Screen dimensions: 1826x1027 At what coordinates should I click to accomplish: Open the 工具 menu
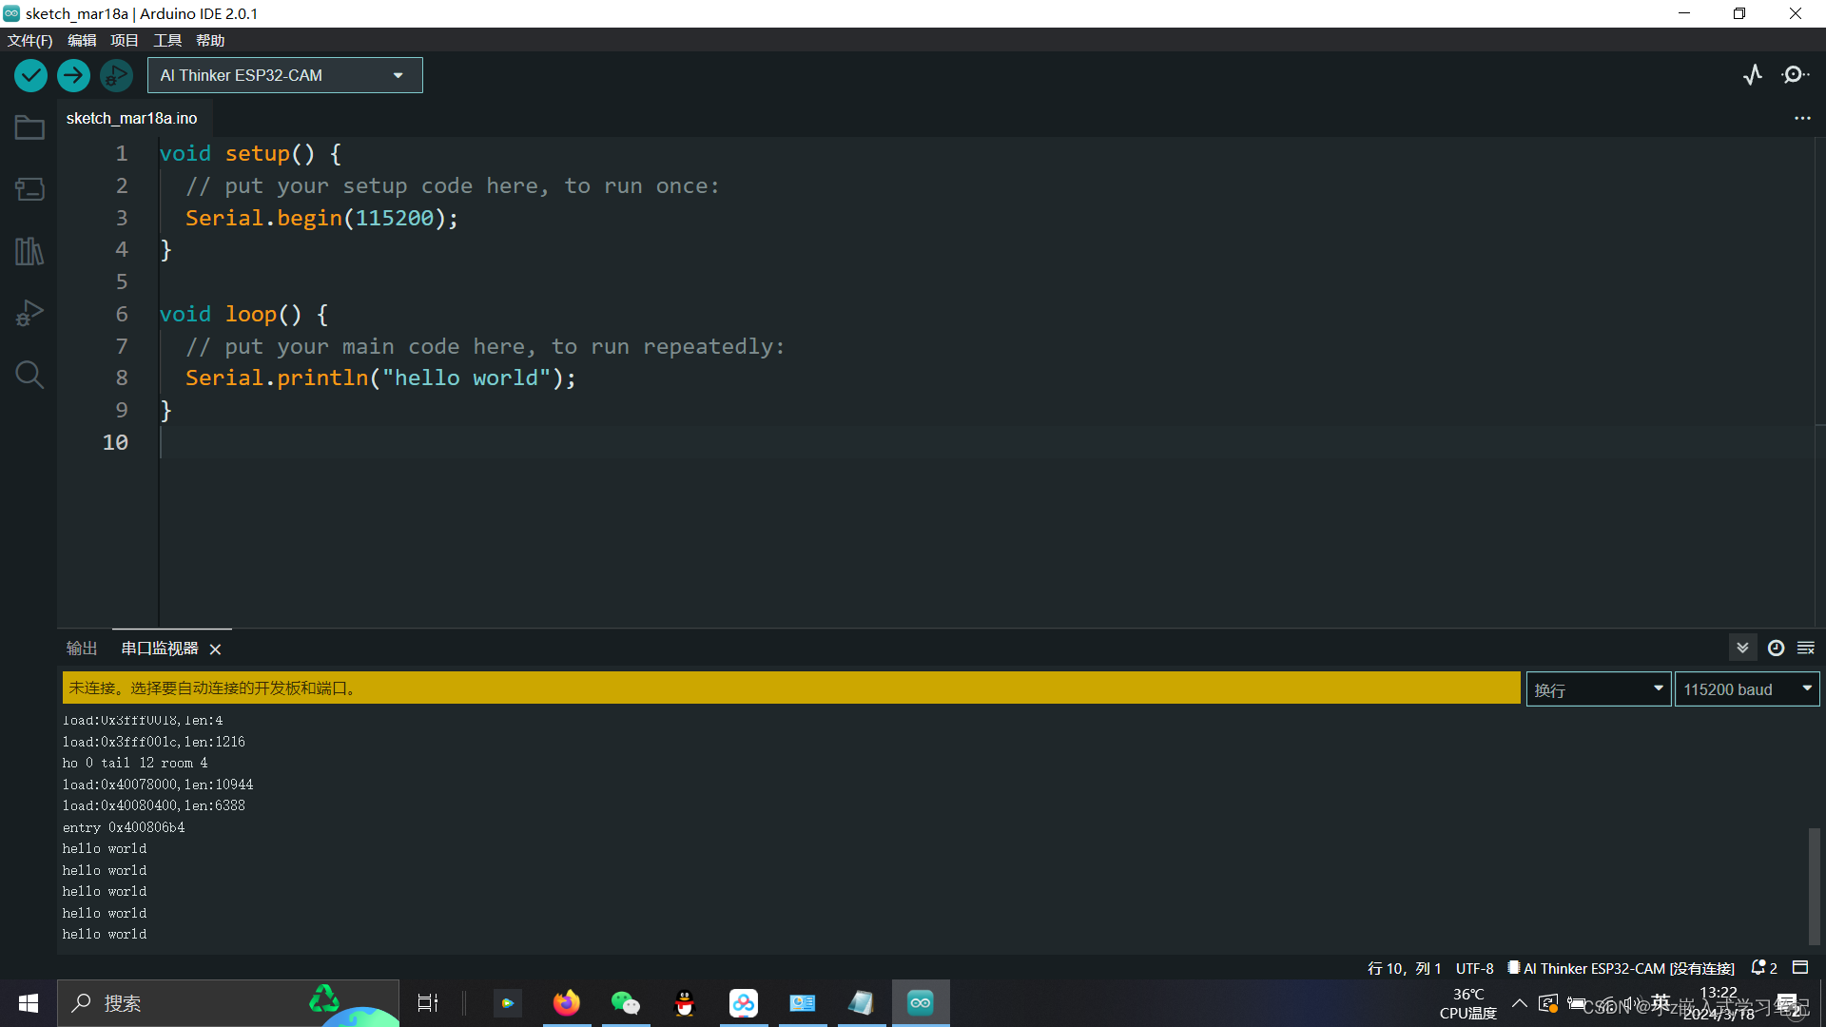167,40
